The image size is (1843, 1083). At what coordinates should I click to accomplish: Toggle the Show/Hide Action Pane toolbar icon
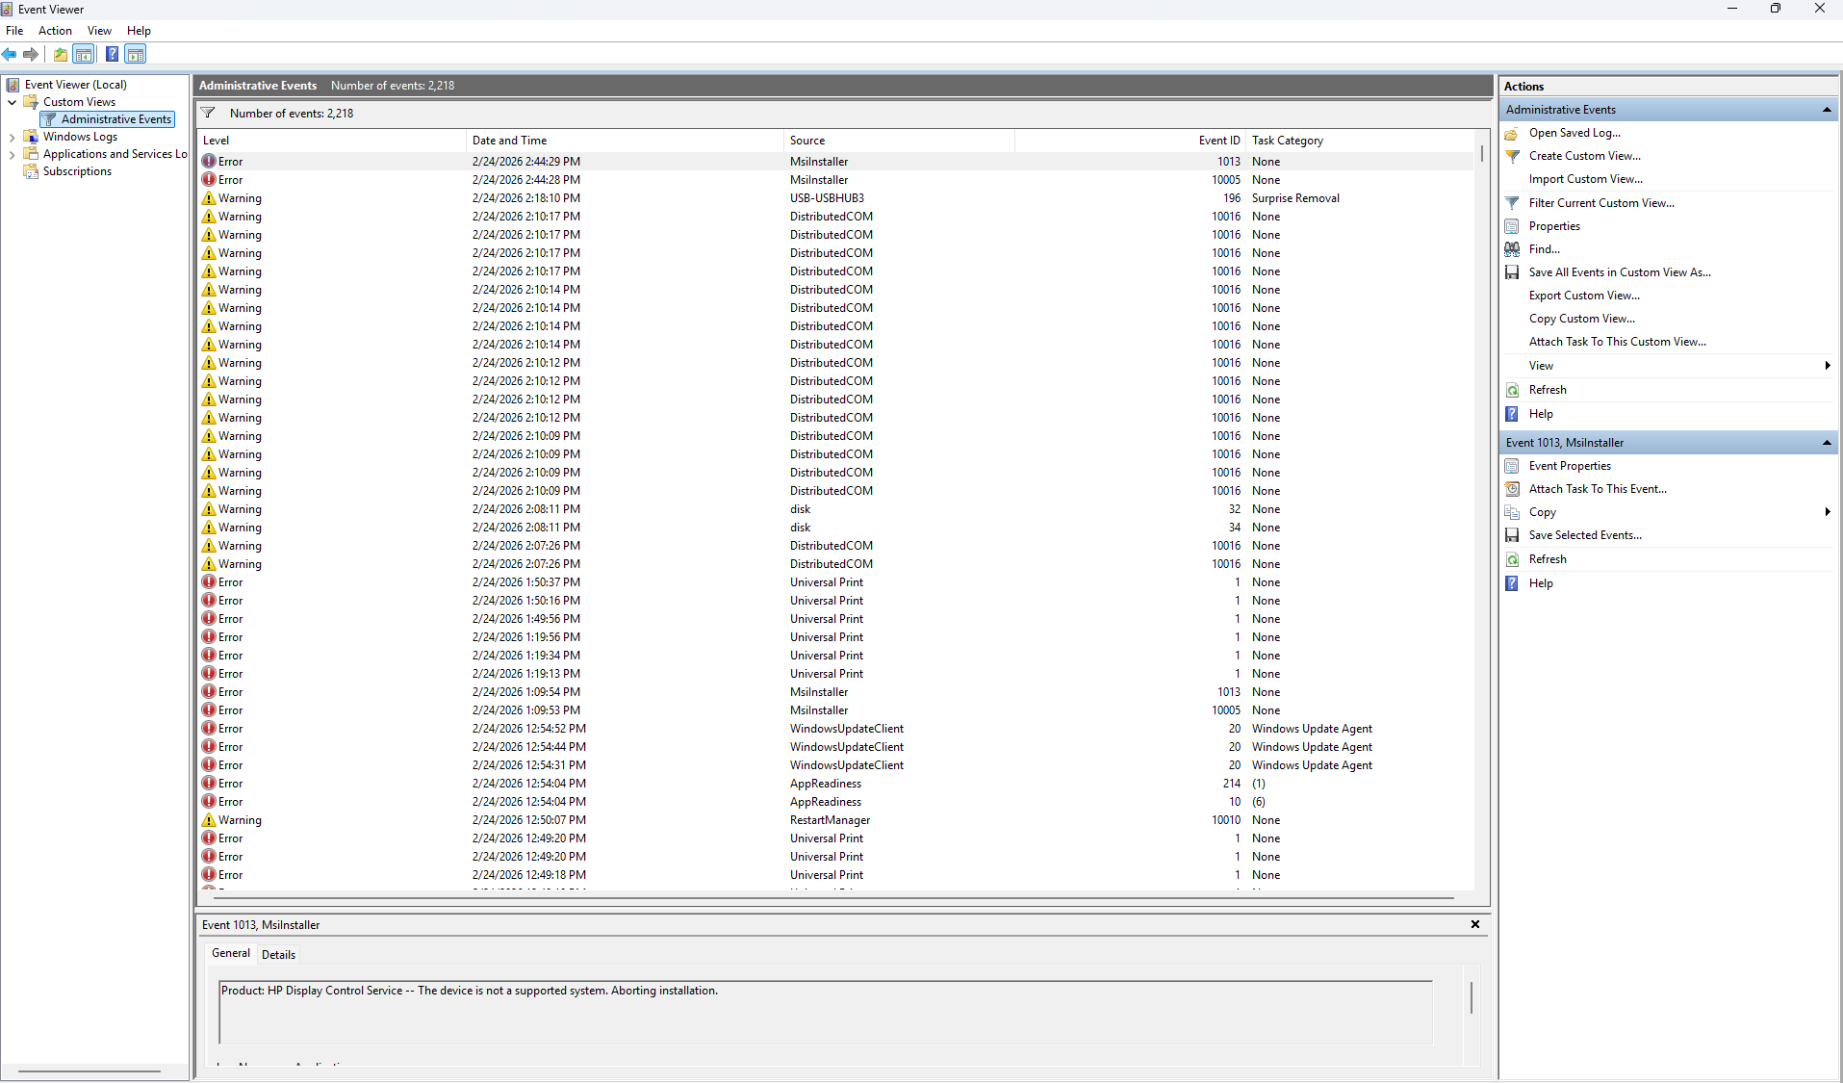pos(136,54)
